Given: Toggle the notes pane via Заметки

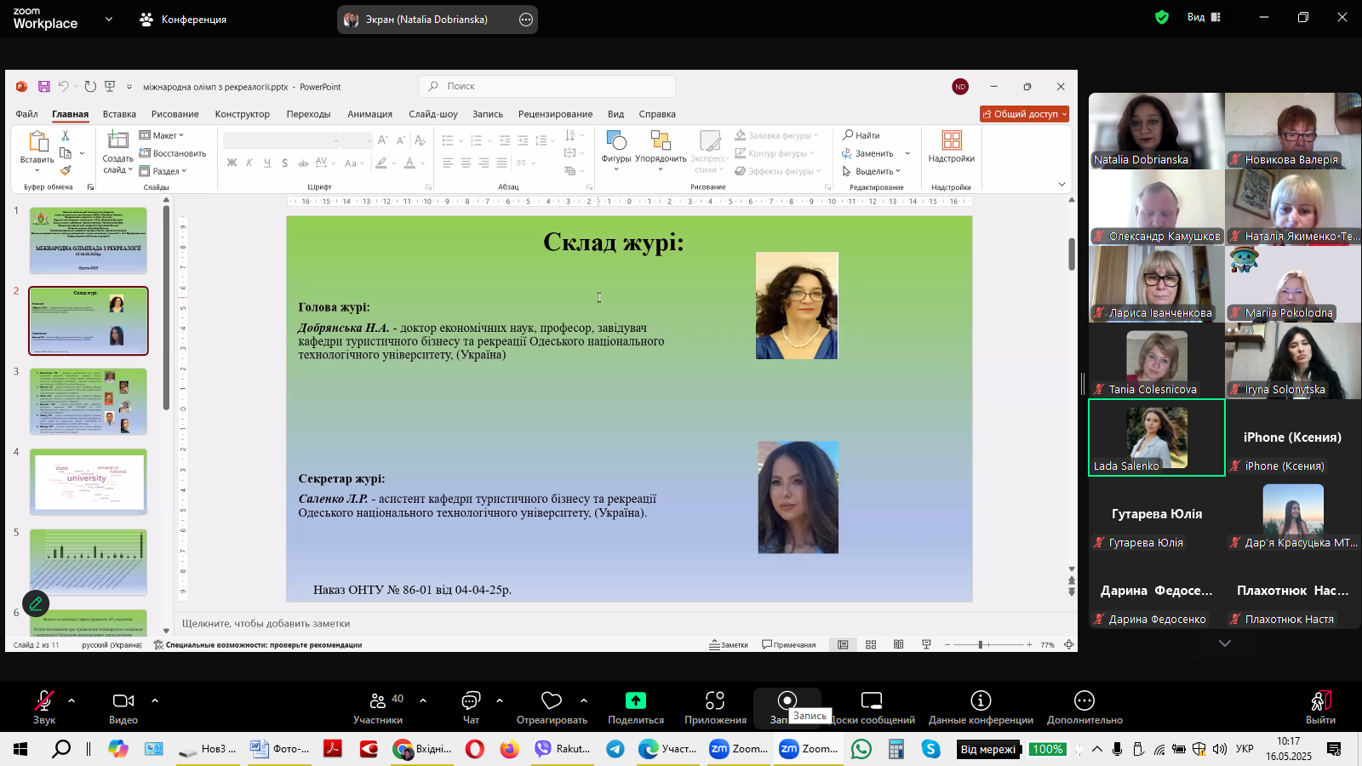Looking at the screenshot, I should click(x=729, y=645).
